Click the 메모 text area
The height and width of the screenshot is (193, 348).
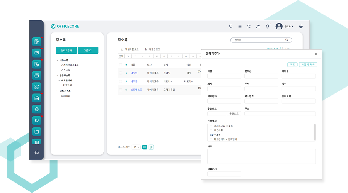pos(261,156)
